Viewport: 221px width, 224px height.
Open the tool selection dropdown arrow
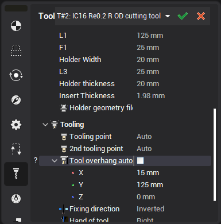tap(168, 16)
